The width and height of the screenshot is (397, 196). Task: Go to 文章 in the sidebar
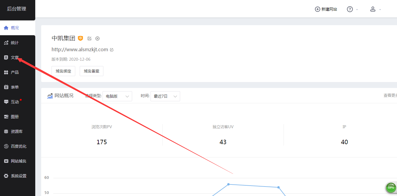pos(15,57)
